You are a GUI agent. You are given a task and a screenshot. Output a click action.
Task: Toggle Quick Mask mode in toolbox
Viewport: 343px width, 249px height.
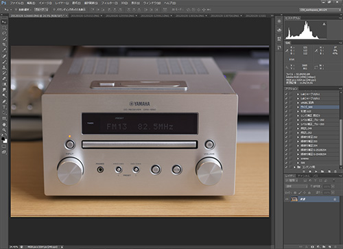(x=4, y=146)
